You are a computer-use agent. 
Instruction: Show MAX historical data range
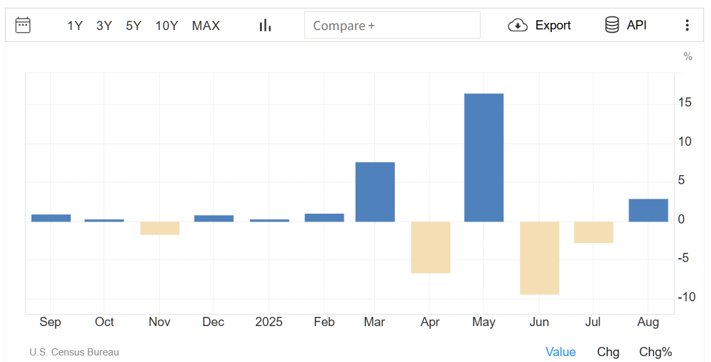[x=206, y=26]
